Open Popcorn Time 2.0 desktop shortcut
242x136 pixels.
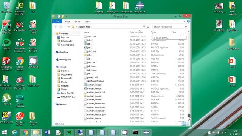[x=33, y=45]
